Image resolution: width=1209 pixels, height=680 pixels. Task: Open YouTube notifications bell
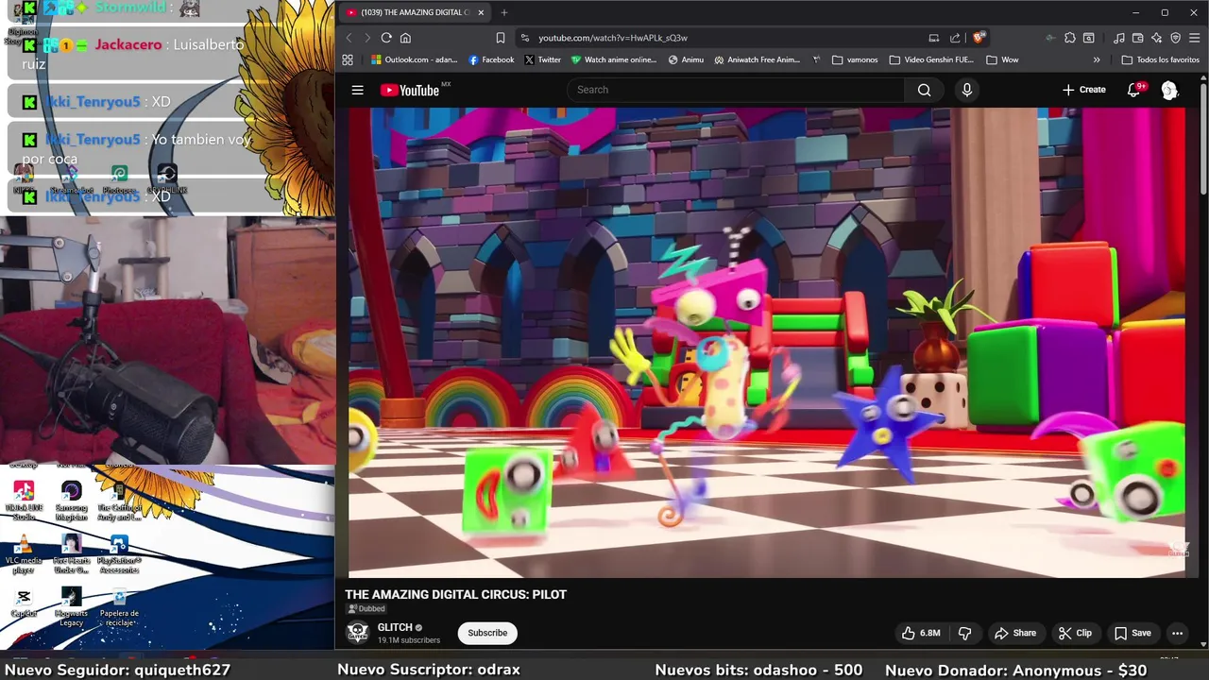tap(1134, 90)
